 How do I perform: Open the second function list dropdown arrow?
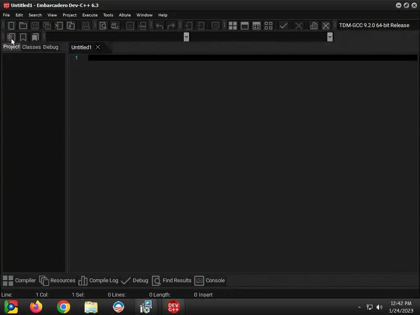(x=330, y=37)
